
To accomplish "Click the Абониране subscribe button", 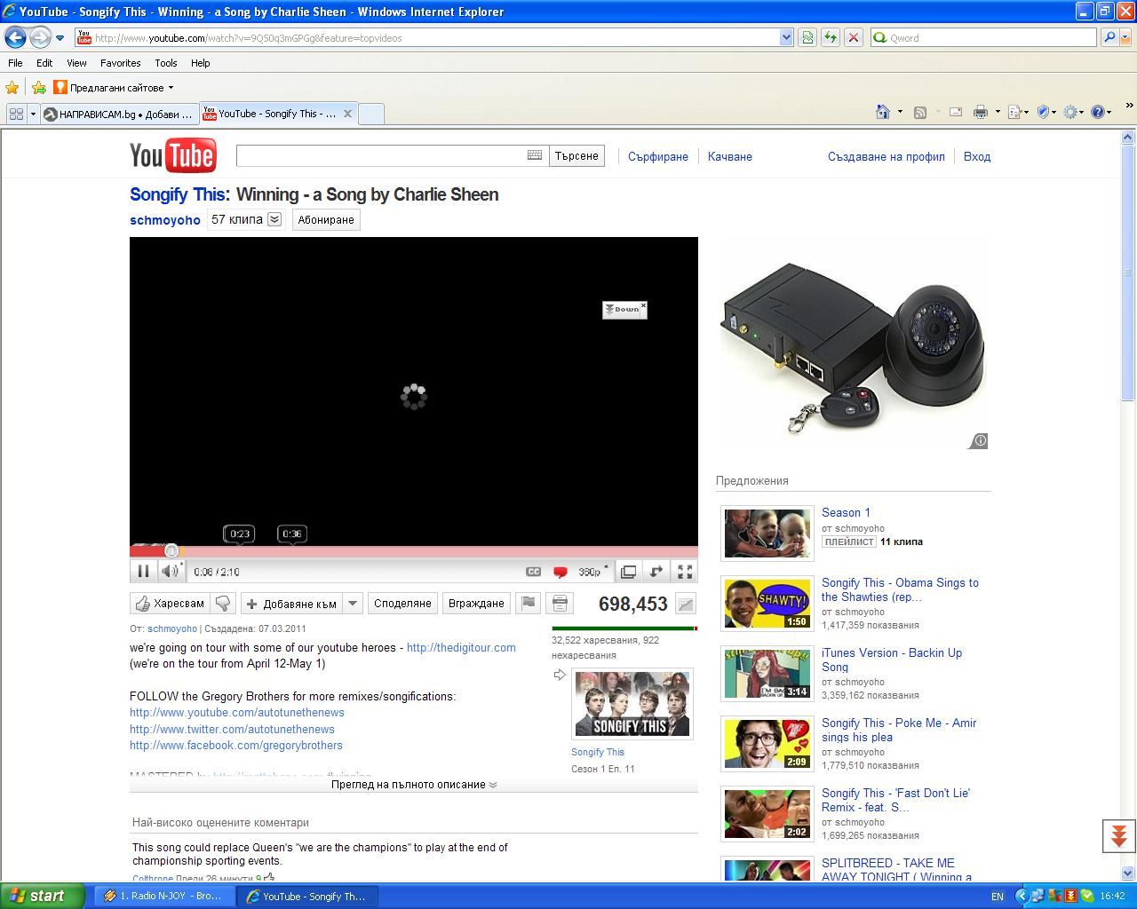I will (326, 220).
